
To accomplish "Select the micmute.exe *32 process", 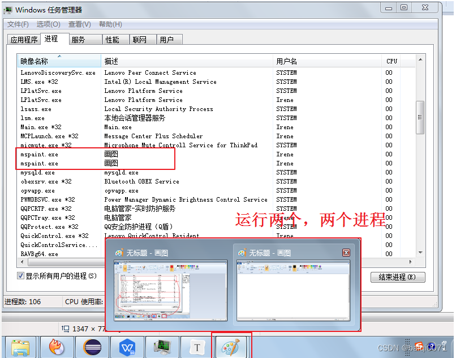I will pos(46,145).
